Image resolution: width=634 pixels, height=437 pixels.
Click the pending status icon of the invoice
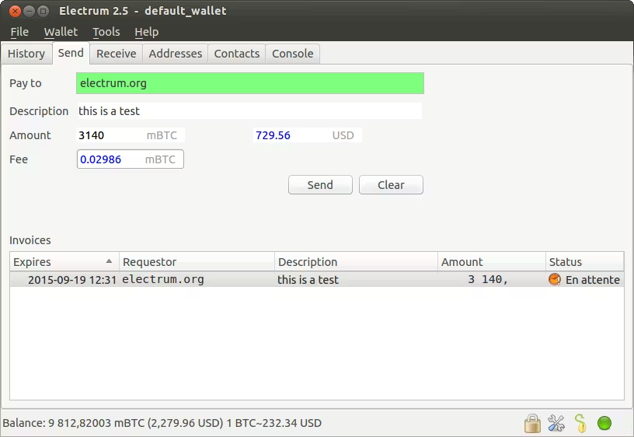555,279
